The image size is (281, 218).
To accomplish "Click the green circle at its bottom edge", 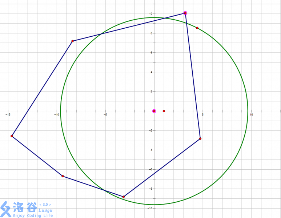I will (x=154, y=205).
